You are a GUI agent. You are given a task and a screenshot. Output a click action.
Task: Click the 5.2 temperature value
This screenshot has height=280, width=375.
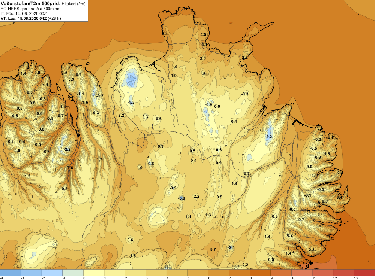(71, 97)
